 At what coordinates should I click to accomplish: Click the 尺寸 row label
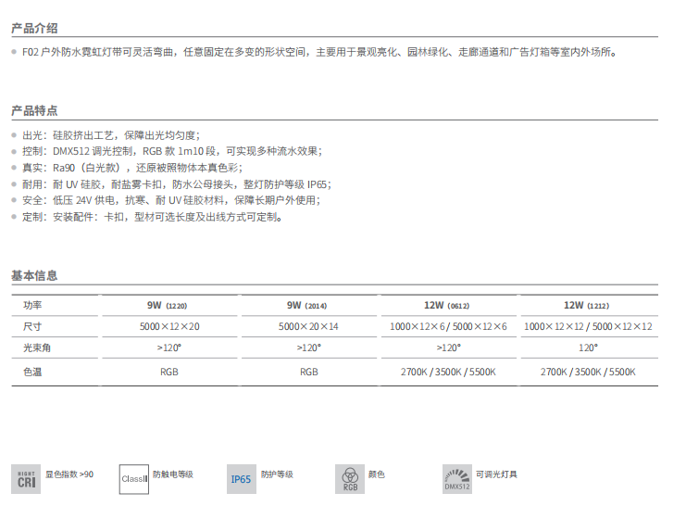[x=32, y=326]
